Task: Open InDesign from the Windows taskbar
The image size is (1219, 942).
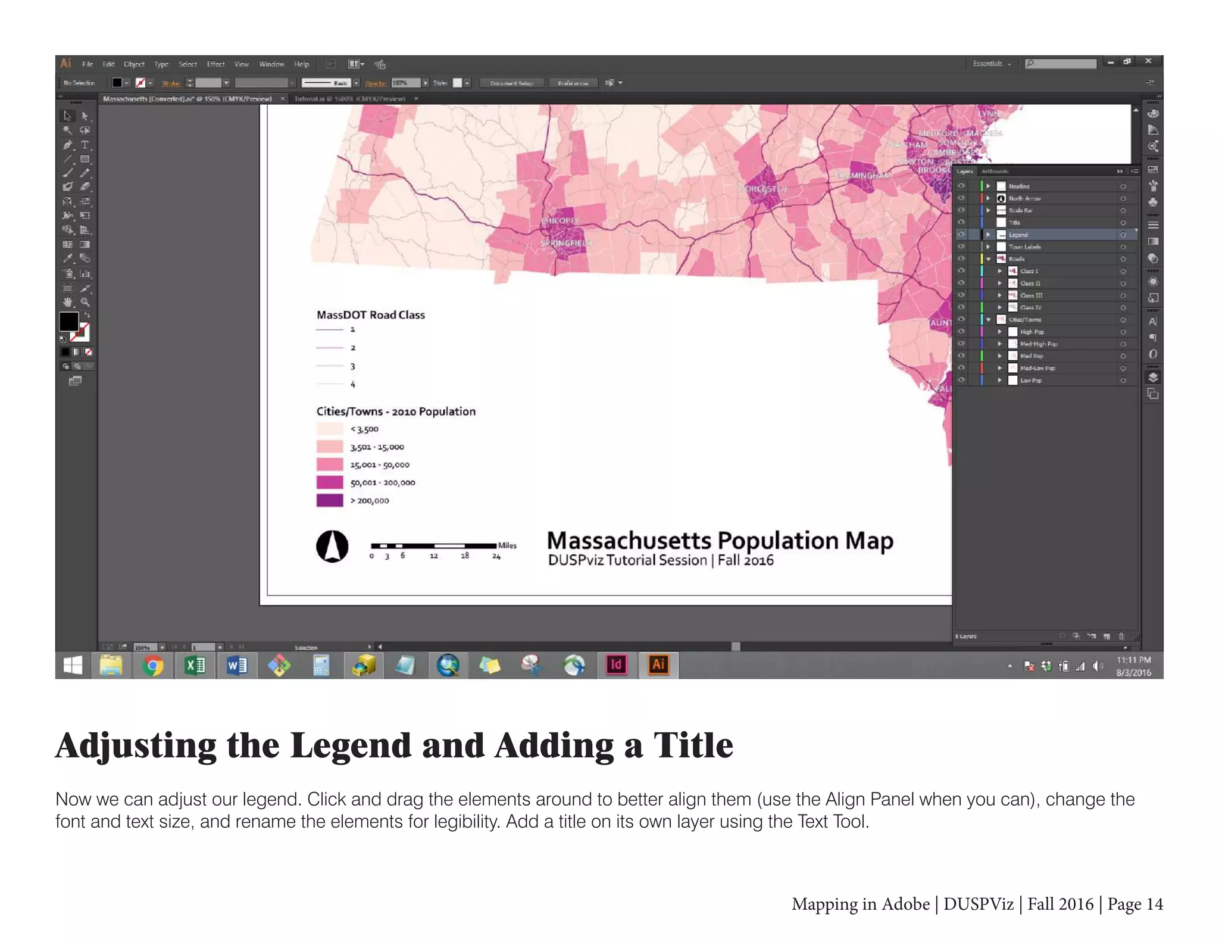Action: (617, 665)
